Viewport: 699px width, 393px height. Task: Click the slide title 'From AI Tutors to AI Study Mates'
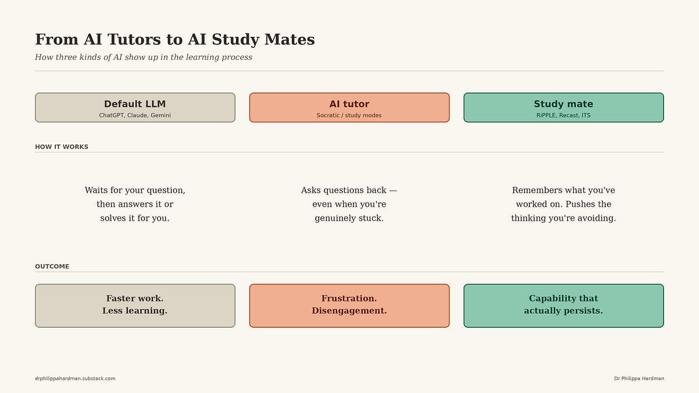click(175, 40)
